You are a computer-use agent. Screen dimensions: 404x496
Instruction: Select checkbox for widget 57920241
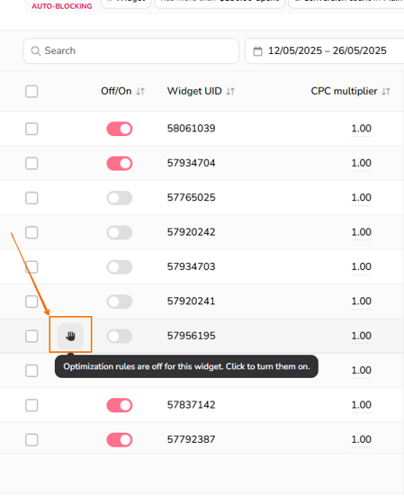(31, 302)
